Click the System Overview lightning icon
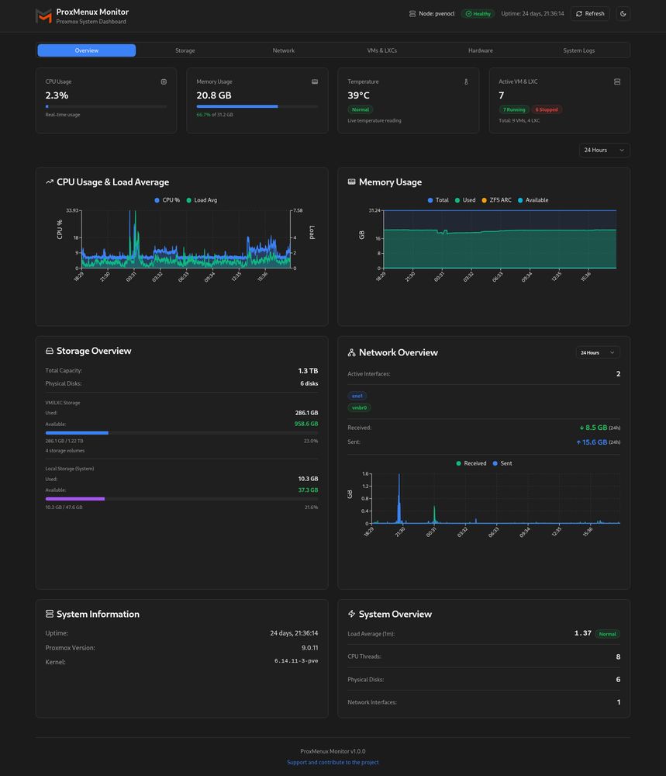 (x=351, y=614)
